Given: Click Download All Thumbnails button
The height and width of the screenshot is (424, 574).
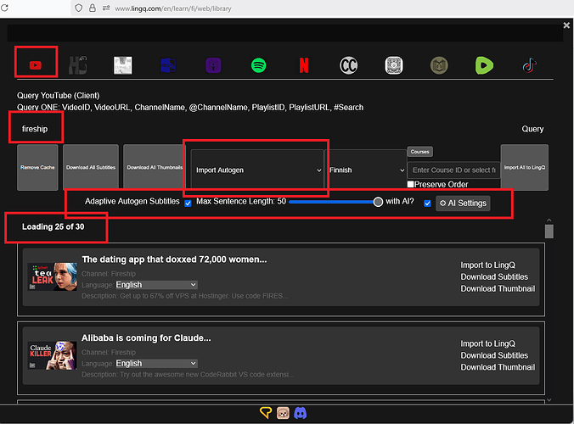Looking at the screenshot, I should pos(155,167).
